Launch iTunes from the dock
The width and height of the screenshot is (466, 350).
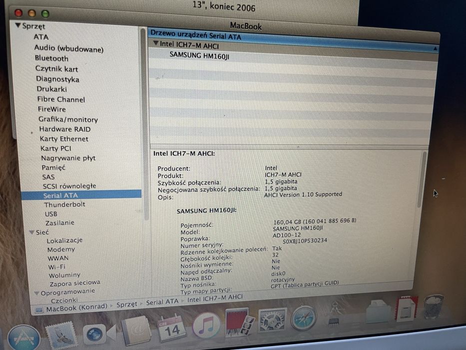(207, 325)
